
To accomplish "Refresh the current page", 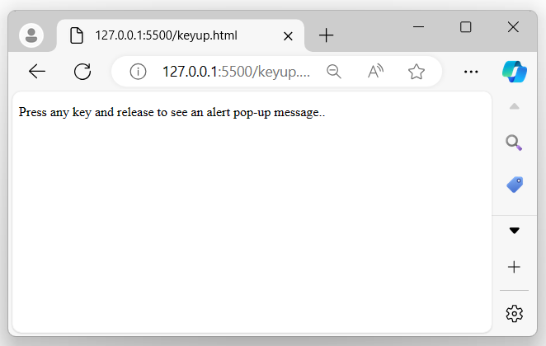I will (82, 72).
